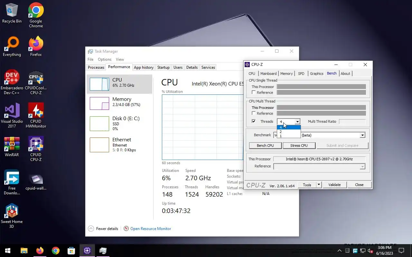Select Disk 0 in performance sidebar
412x257 pixels.
tap(119, 123)
